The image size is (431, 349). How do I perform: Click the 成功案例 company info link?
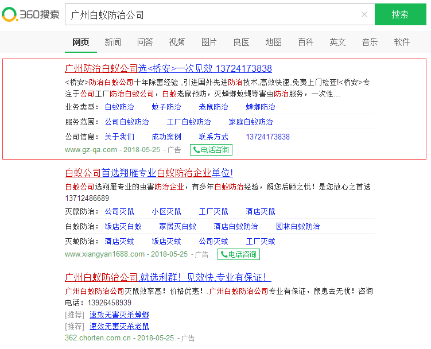click(x=166, y=137)
